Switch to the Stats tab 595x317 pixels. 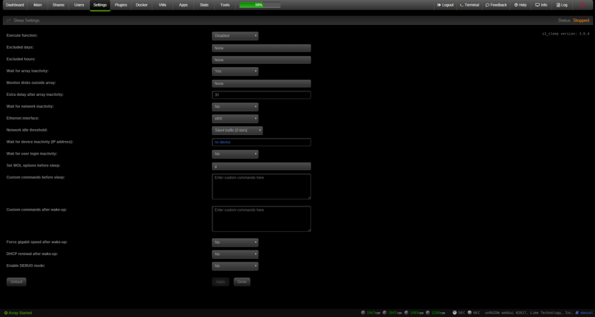click(x=204, y=5)
